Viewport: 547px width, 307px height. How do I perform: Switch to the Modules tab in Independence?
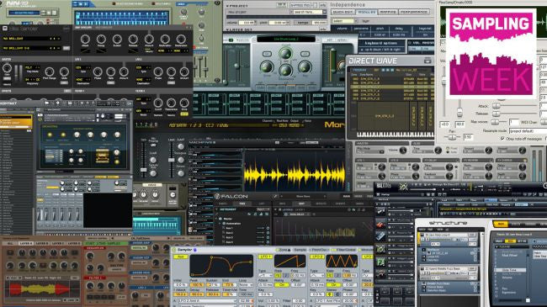click(367, 12)
